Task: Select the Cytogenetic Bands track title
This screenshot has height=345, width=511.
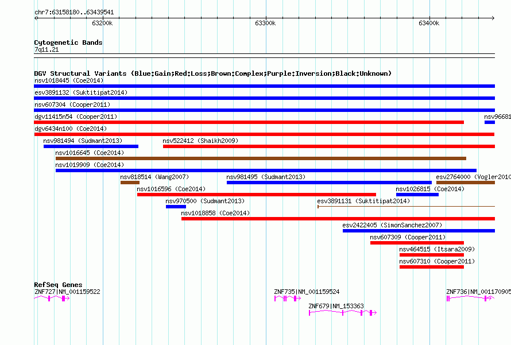Action: (68, 42)
